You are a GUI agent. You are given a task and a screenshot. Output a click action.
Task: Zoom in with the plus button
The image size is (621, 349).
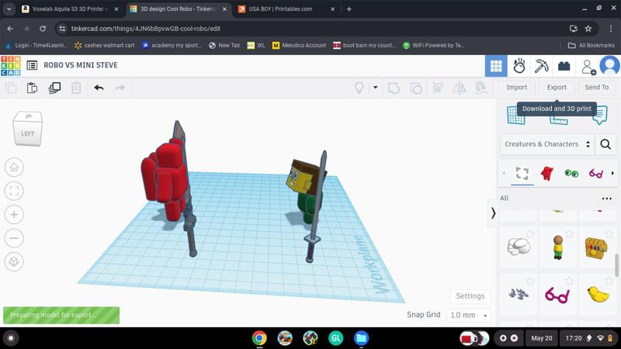pyautogui.click(x=14, y=215)
